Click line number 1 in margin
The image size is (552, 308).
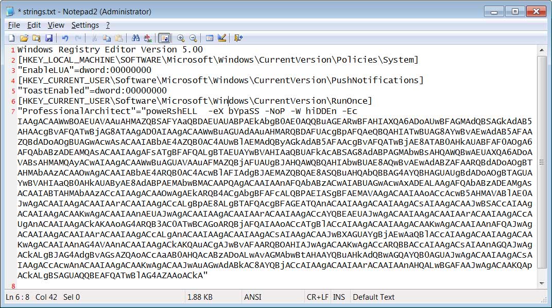pyautogui.click(x=13, y=50)
